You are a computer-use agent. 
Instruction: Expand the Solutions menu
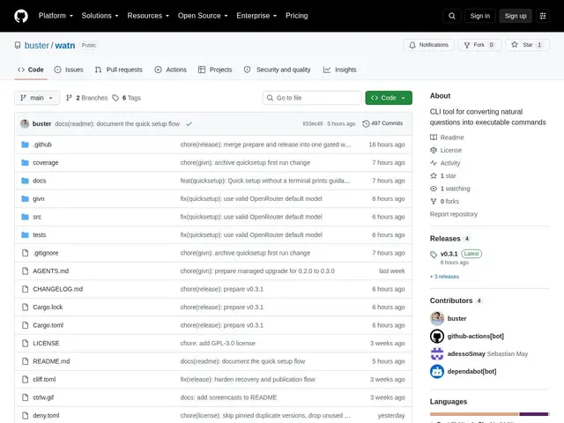coord(100,16)
